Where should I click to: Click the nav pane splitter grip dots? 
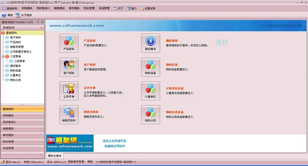pos(22,105)
